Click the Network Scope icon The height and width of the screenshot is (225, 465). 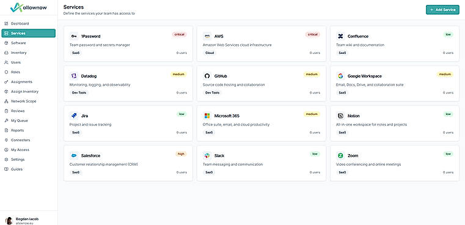7,101
